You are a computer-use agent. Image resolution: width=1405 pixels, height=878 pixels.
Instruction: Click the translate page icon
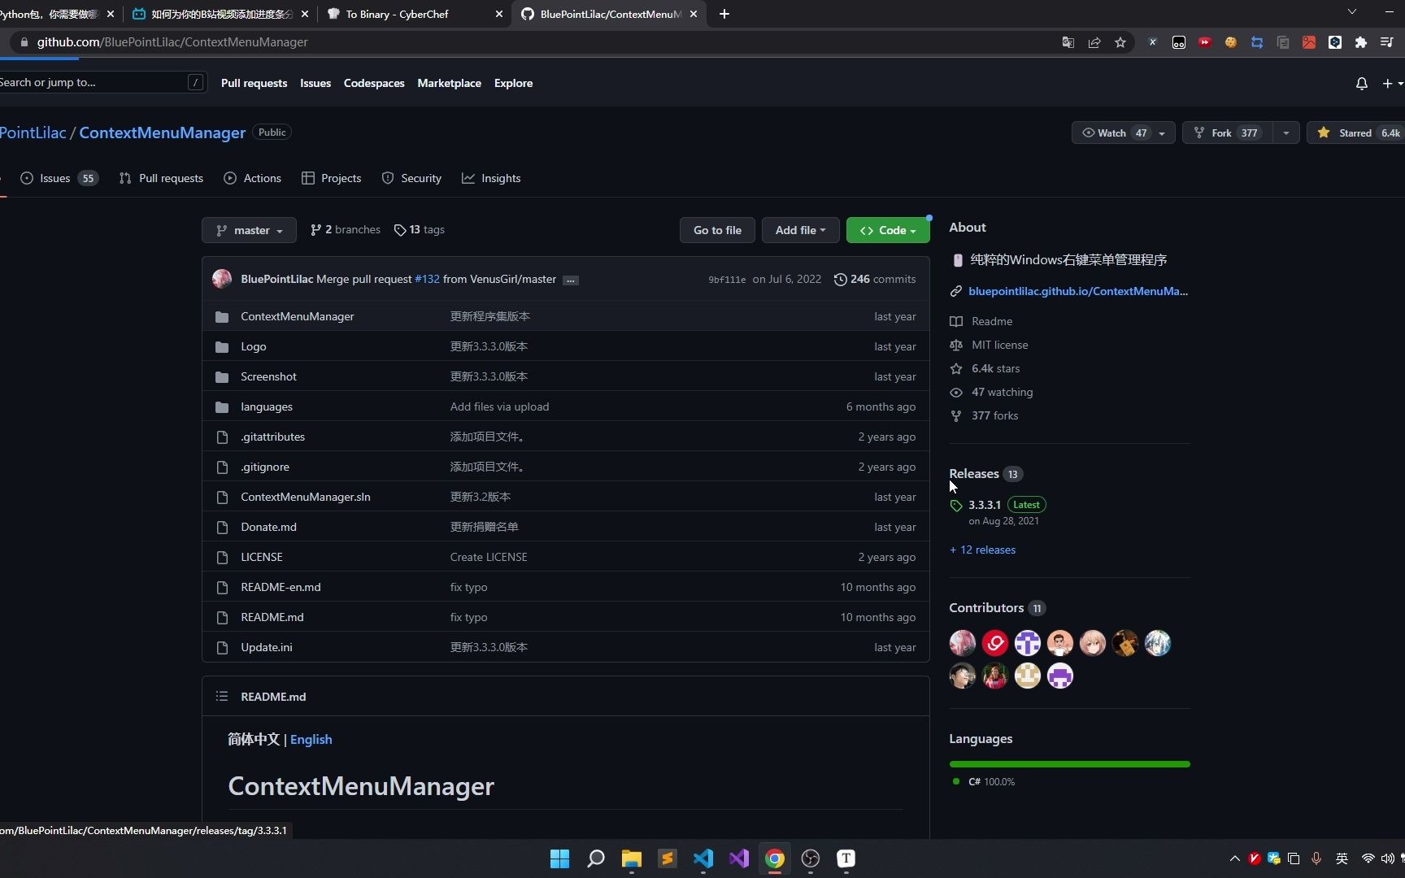pyautogui.click(x=1068, y=42)
